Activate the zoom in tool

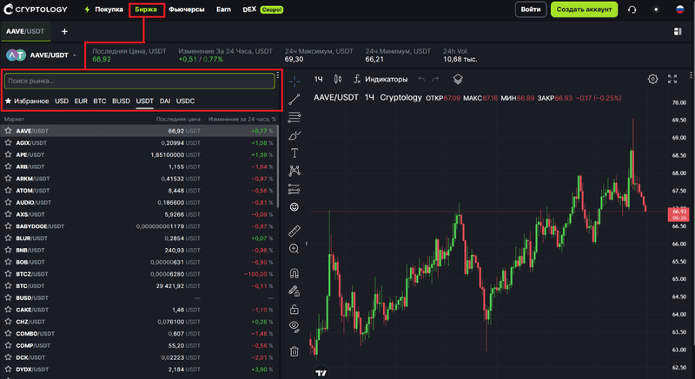click(294, 249)
